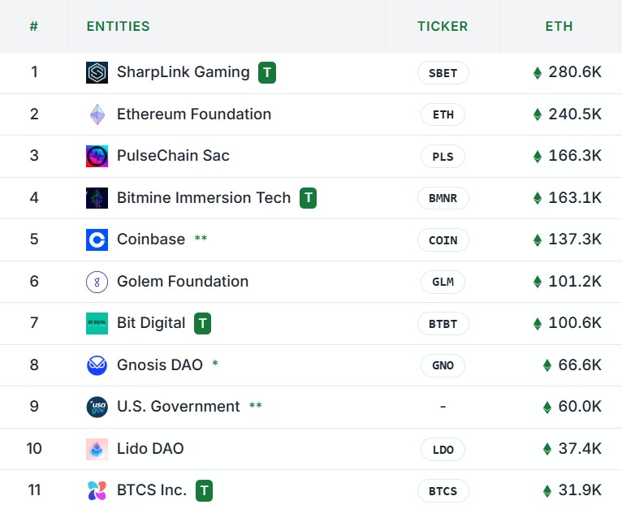Viewport: 622px width, 509px height.
Task: Click the SharpLink Gaming logo icon
Action: (97, 72)
